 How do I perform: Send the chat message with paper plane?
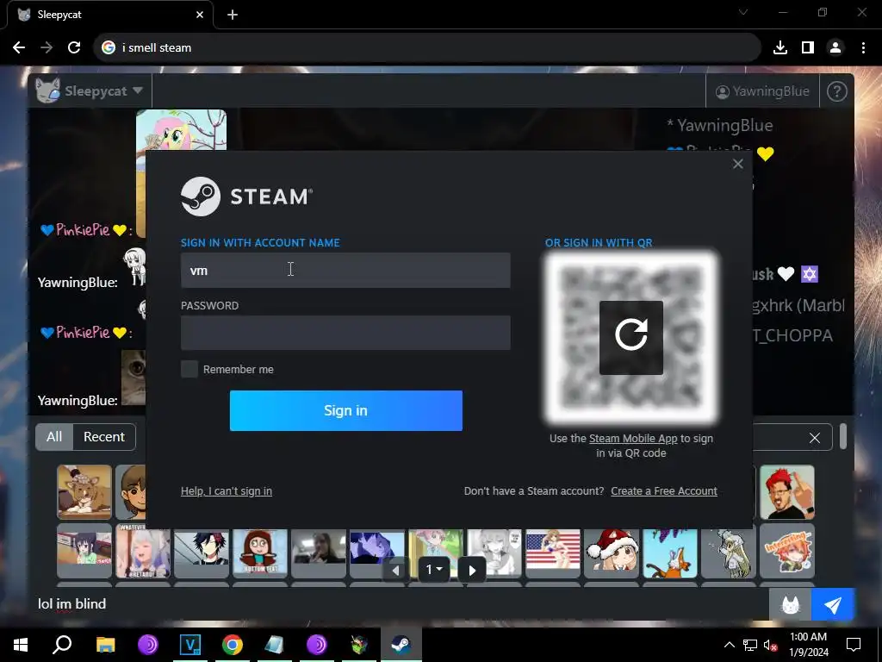tap(833, 604)
